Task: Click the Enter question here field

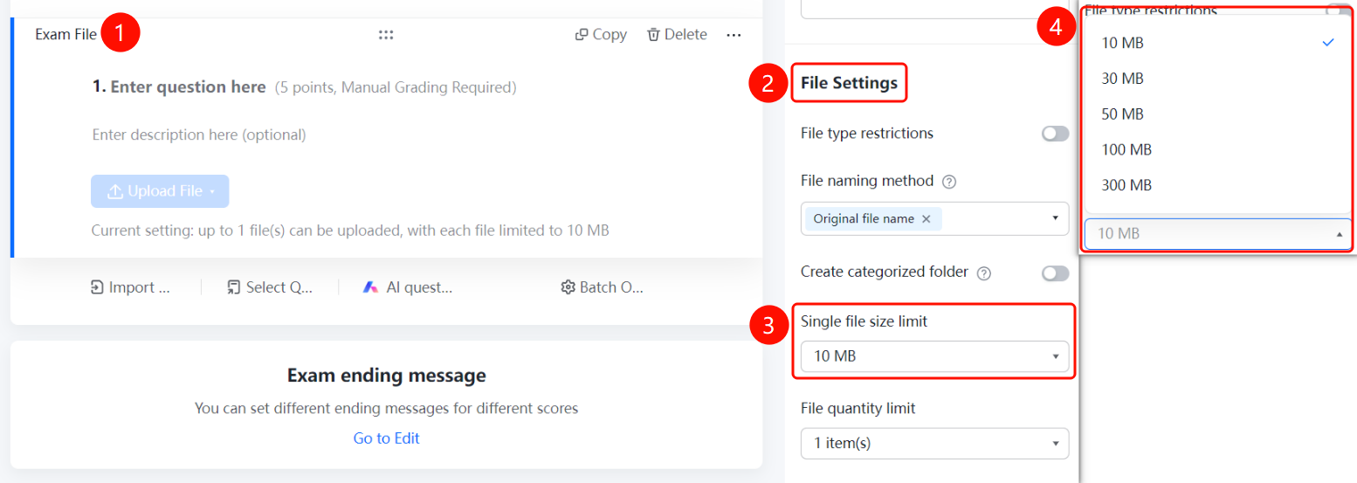Action: pyautogui.click(x=188, y=87)
